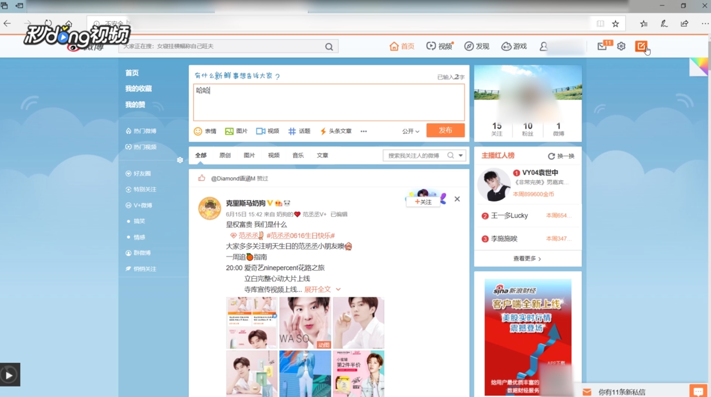
Task: Expand the feed search dropdown arrow
Action: tap(461, 155)
